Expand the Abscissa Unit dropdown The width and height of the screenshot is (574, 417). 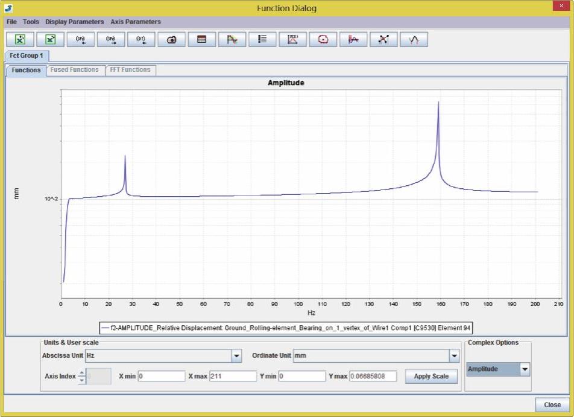(x=236, y=356)
